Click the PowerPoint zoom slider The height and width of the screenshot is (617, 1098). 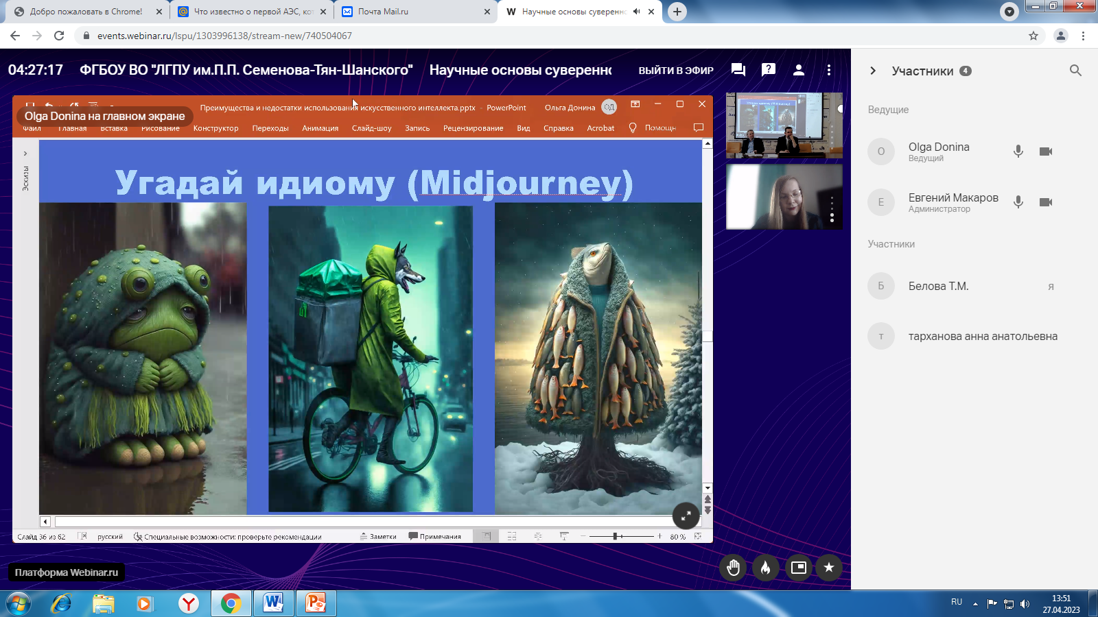[621, 536]
